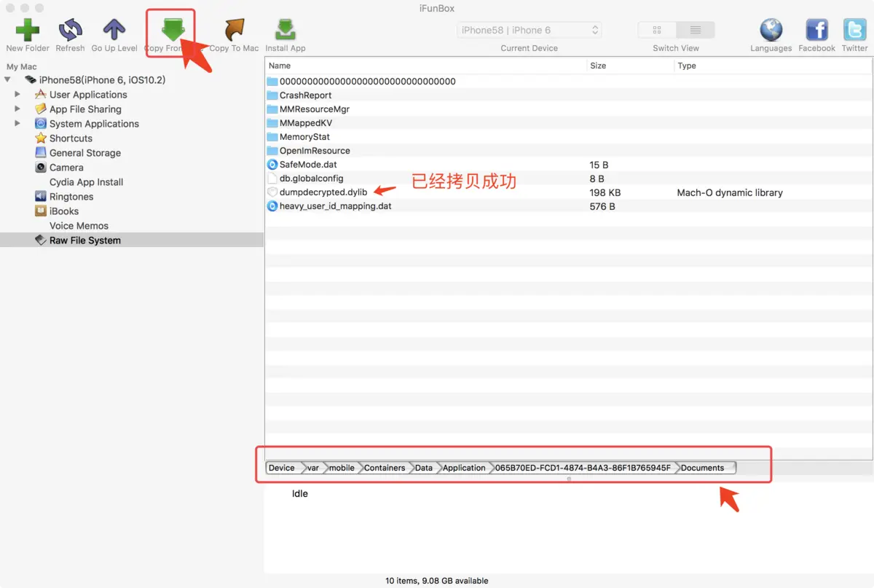Click the Device breadcrumb segment
Screen dimensions: 874x588
tap(282, 468)
